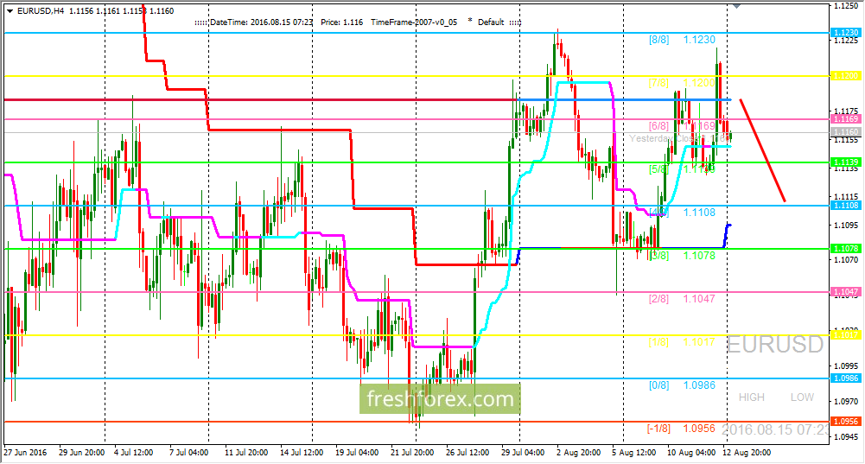Click the 29 Jun 20:00 time axis label
The width and height of the screenshot is (865, 464).
tap(81, 453)
